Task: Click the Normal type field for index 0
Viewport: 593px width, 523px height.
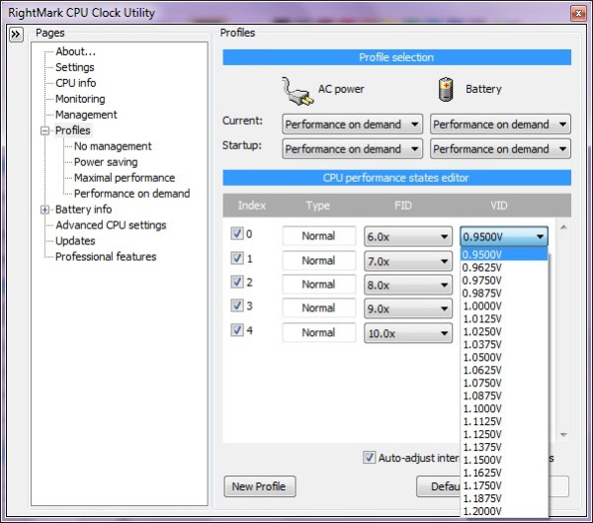Action: click(x=319, y=236)
